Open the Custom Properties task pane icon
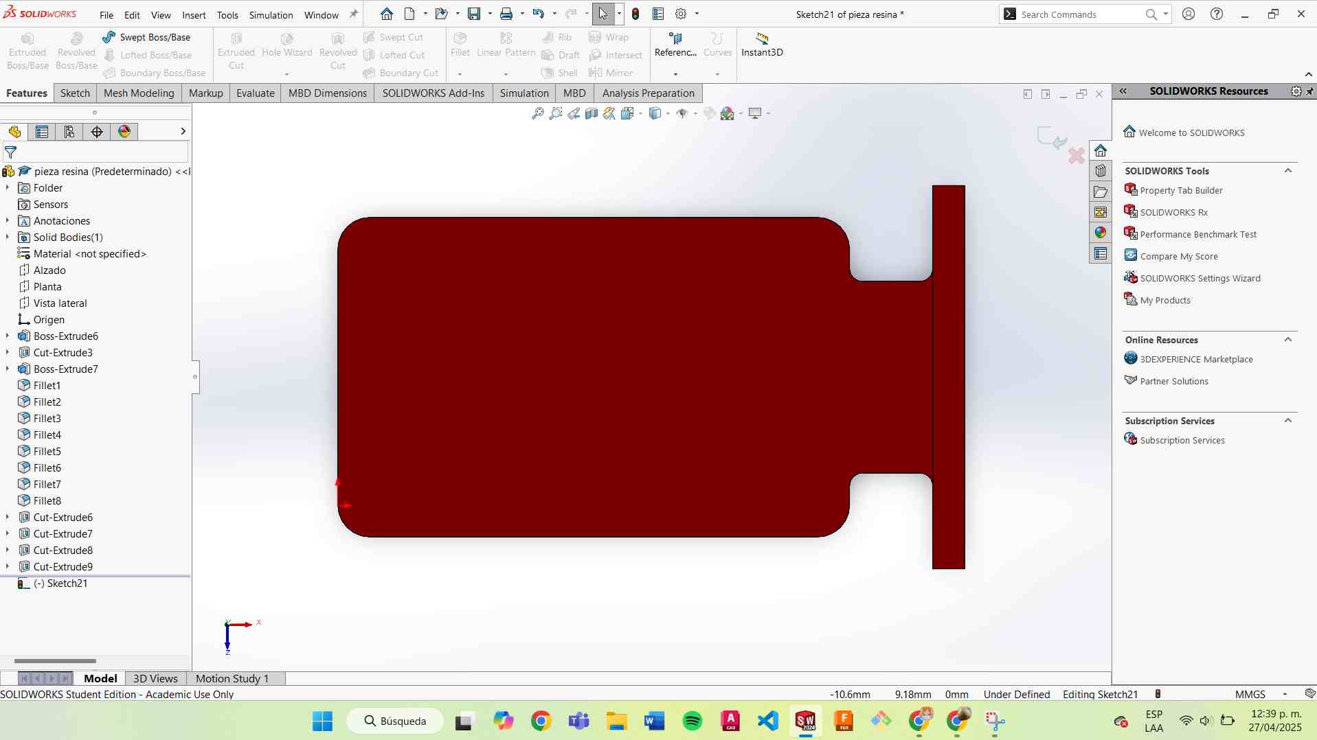The height and width of the screenshot is (740, 1317). [1101, 253]
